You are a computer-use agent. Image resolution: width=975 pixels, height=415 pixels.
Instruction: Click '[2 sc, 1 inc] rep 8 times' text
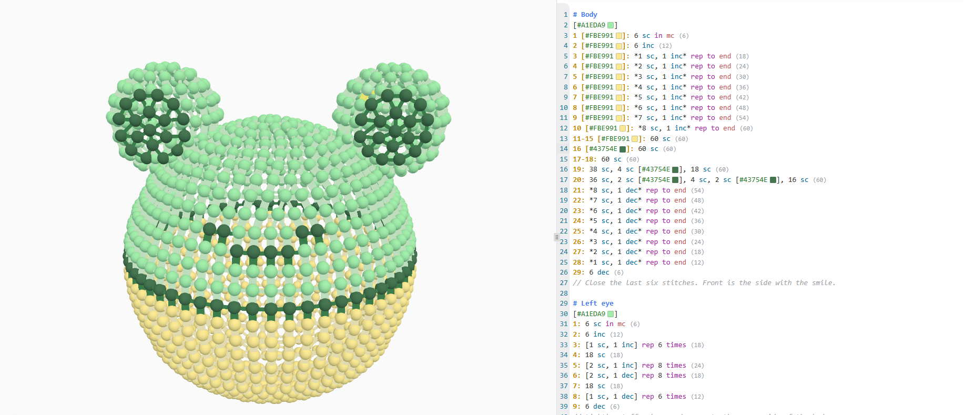[x=636, y=366]
